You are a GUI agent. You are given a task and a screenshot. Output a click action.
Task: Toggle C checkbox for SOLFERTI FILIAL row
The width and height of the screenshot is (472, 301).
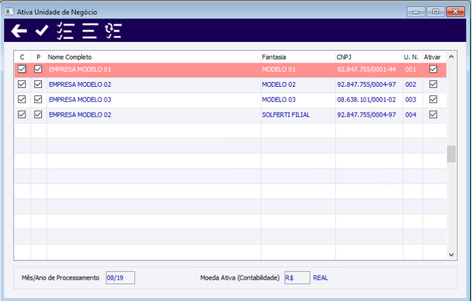pos(22,114)
